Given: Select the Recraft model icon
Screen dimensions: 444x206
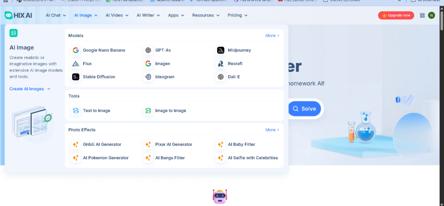Looking at the screenshot, I should pyautogui.click(x=221, y=64).
